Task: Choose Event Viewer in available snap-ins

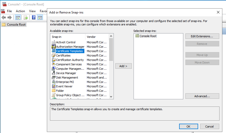Action: tap(64, 86)
